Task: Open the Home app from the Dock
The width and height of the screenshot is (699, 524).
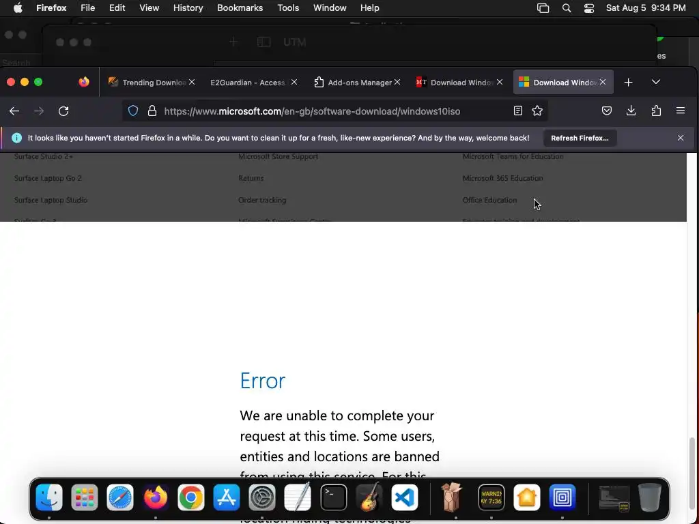Action: (x=527, y=497)
